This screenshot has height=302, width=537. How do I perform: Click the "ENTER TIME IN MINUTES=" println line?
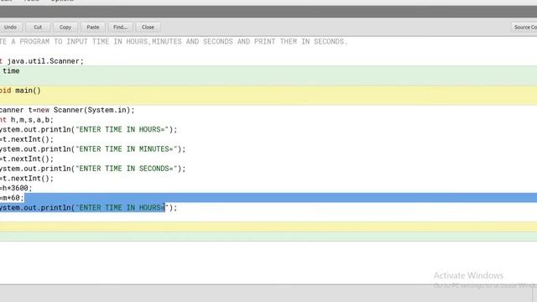click(93, 149)
